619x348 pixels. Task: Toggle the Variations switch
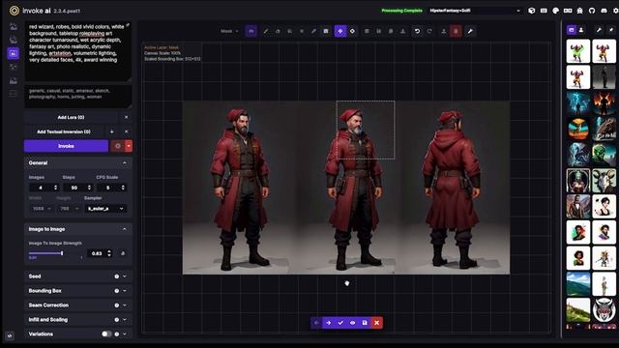pyautogui.click(x=106, y=333)
